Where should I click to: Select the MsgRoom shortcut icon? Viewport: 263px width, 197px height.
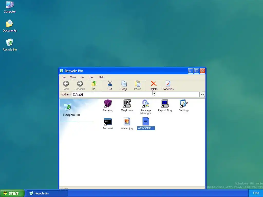(x=127, y=105)
